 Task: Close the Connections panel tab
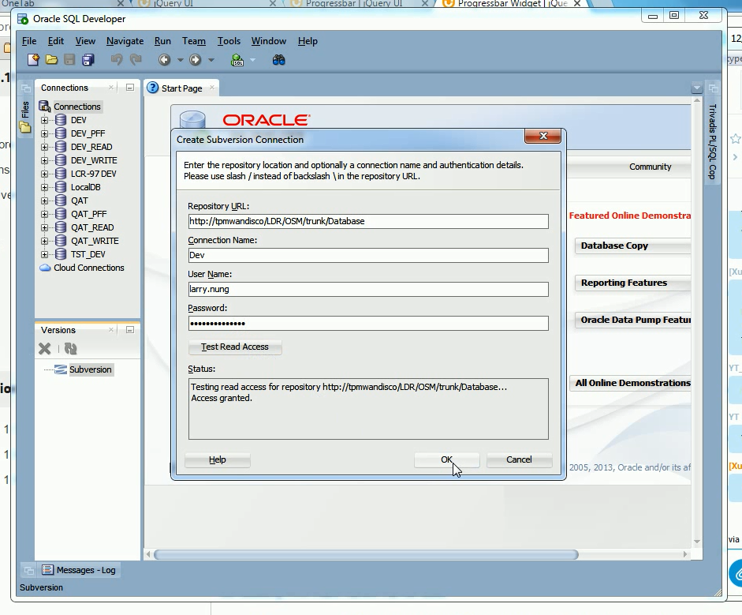pyautogui.click(x=110, y=88)
